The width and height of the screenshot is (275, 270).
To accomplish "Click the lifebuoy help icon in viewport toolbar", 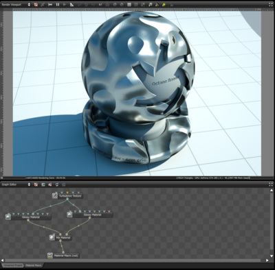I will click(36, 4).
